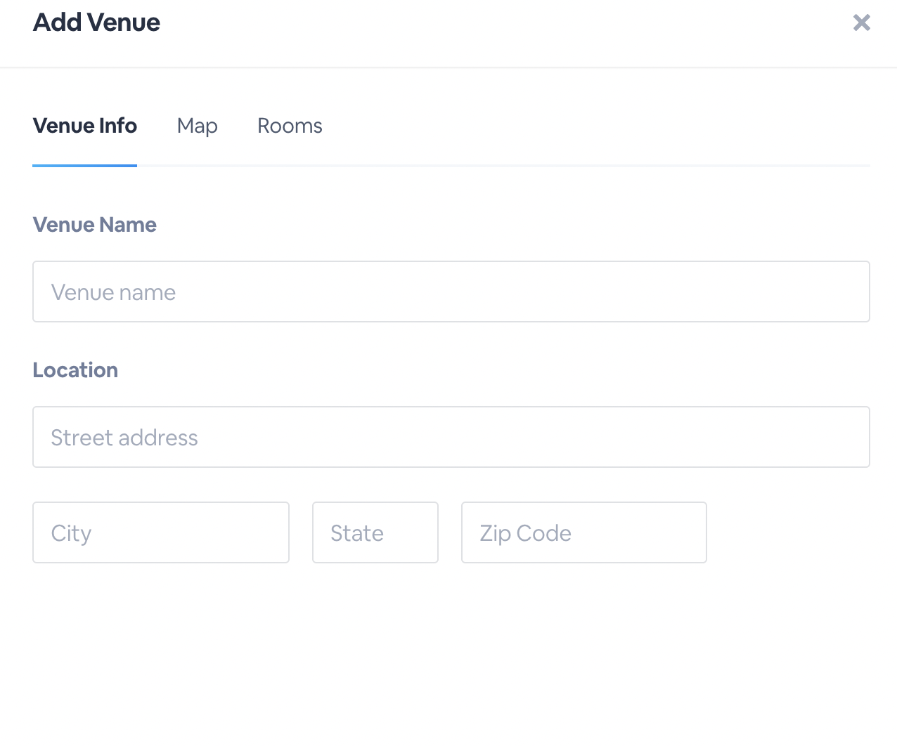897x746 pixels.
Task: Switch to the Map tab
Action: tap(198, 126)
